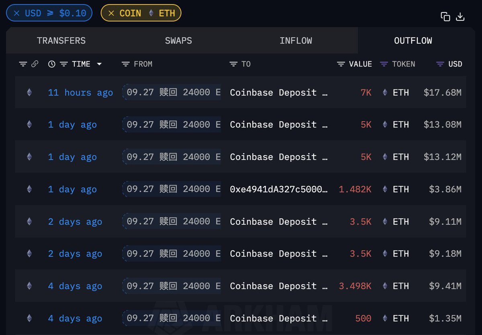Open the 11 hours ago transaction
482x335 pixels.
tap(80, 93)
